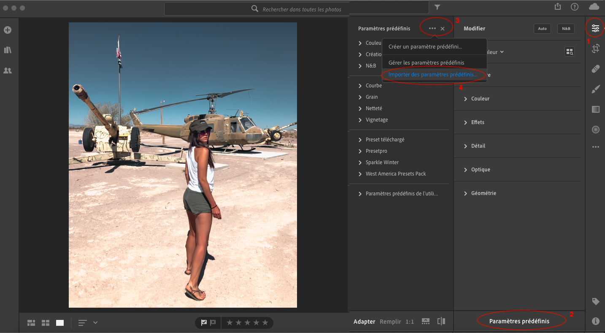The width and height of the screenshot is (605, 333).
Task: Flag the photo as picked
Action: 204,323
